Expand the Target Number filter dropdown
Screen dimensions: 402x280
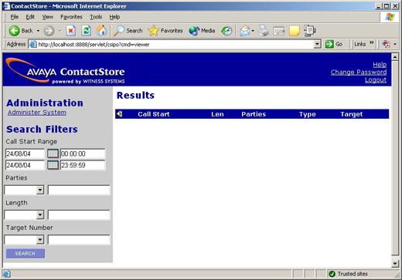40,240
